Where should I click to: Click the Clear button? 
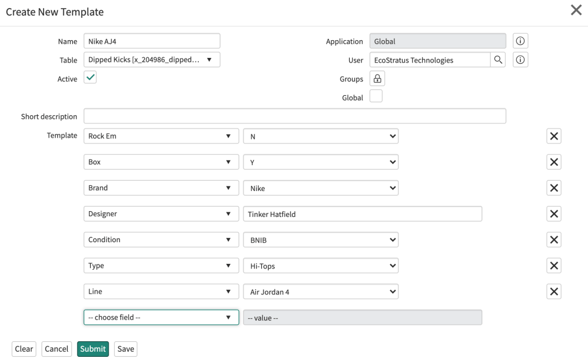pyautogui.click(x=24, y=349)
